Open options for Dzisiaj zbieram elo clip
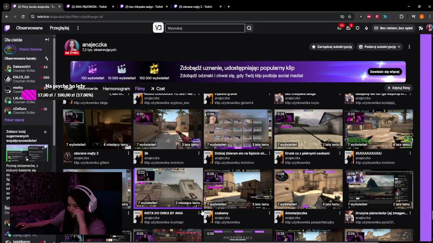Image resolution: width=433 pixels, height=243 pixels. click(269, 153)
